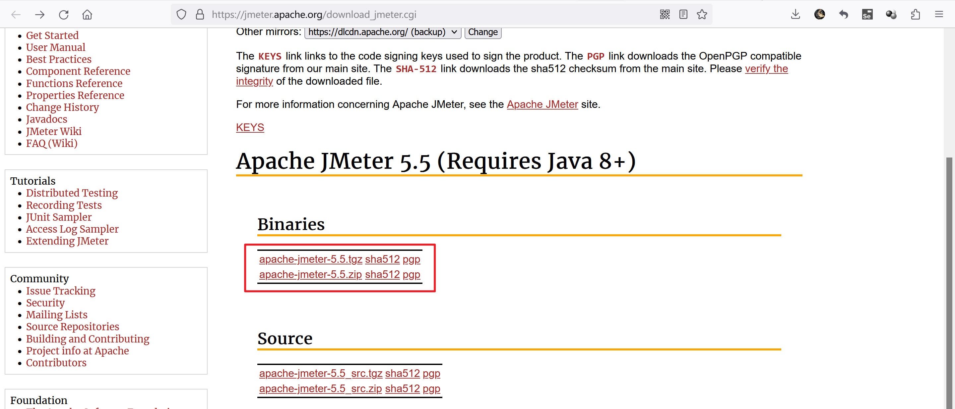Viewport: 955px width, 409px height.
Task: Open the Selenium IDE extension icon
Action: pyautogui.click(x=867, y=15)
